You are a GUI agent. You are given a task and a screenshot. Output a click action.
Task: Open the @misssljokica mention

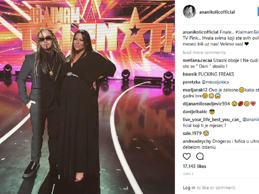(x=215, y=82)
